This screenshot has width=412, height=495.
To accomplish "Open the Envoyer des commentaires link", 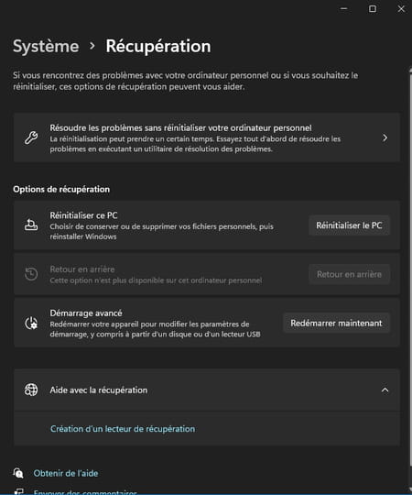I will point(85,492).
